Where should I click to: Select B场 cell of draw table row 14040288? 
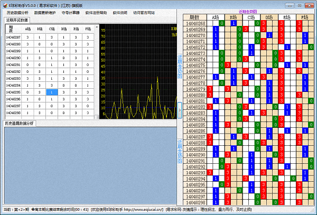[x=40, y=44]
